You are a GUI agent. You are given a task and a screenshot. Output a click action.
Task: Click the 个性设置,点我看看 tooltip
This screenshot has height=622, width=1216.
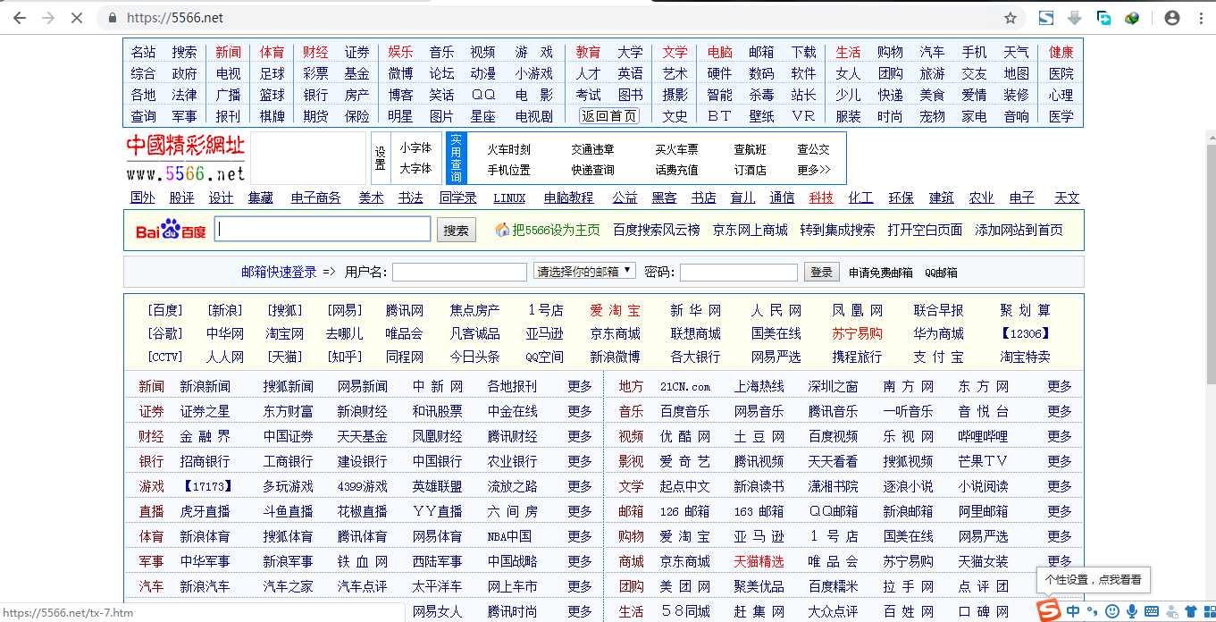(1093, 579)
